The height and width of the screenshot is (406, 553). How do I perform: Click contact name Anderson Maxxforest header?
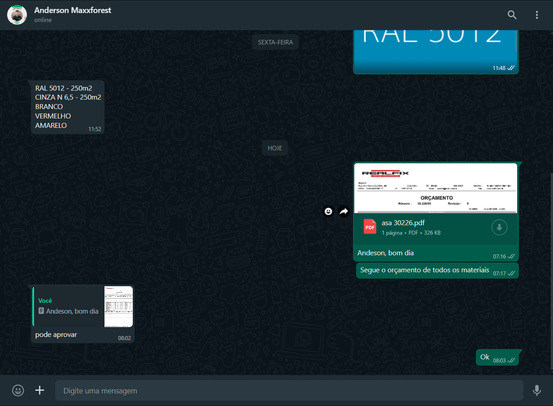tap(73, 10)
